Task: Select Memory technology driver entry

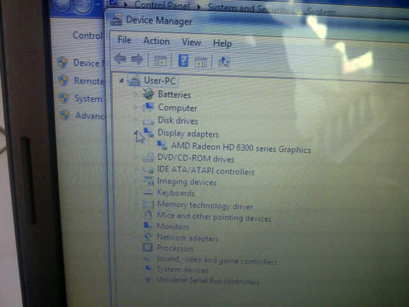Action: [x=205, y=205]
